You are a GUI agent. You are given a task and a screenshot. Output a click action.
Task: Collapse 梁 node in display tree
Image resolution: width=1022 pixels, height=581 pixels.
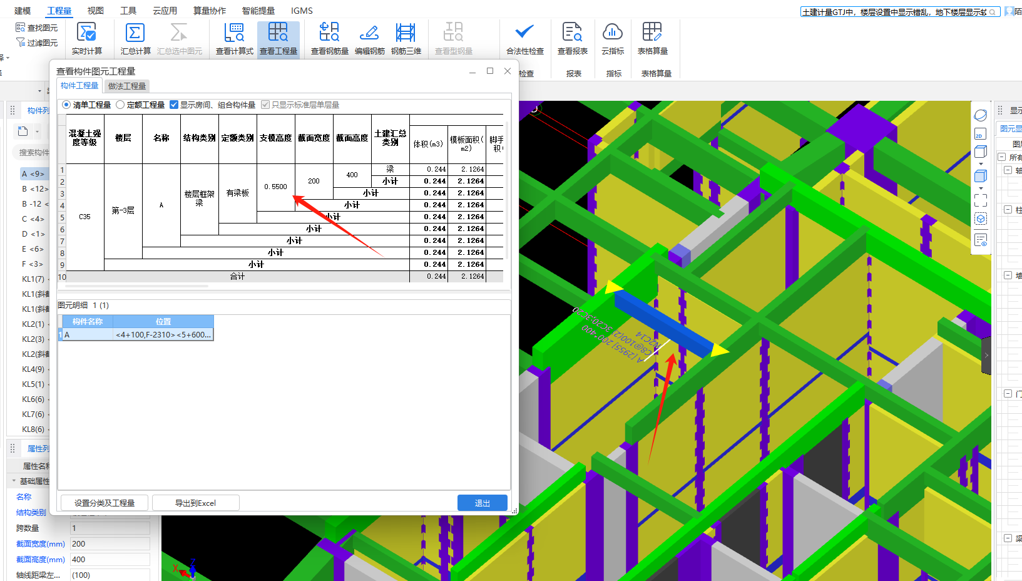pos(1008,538)
